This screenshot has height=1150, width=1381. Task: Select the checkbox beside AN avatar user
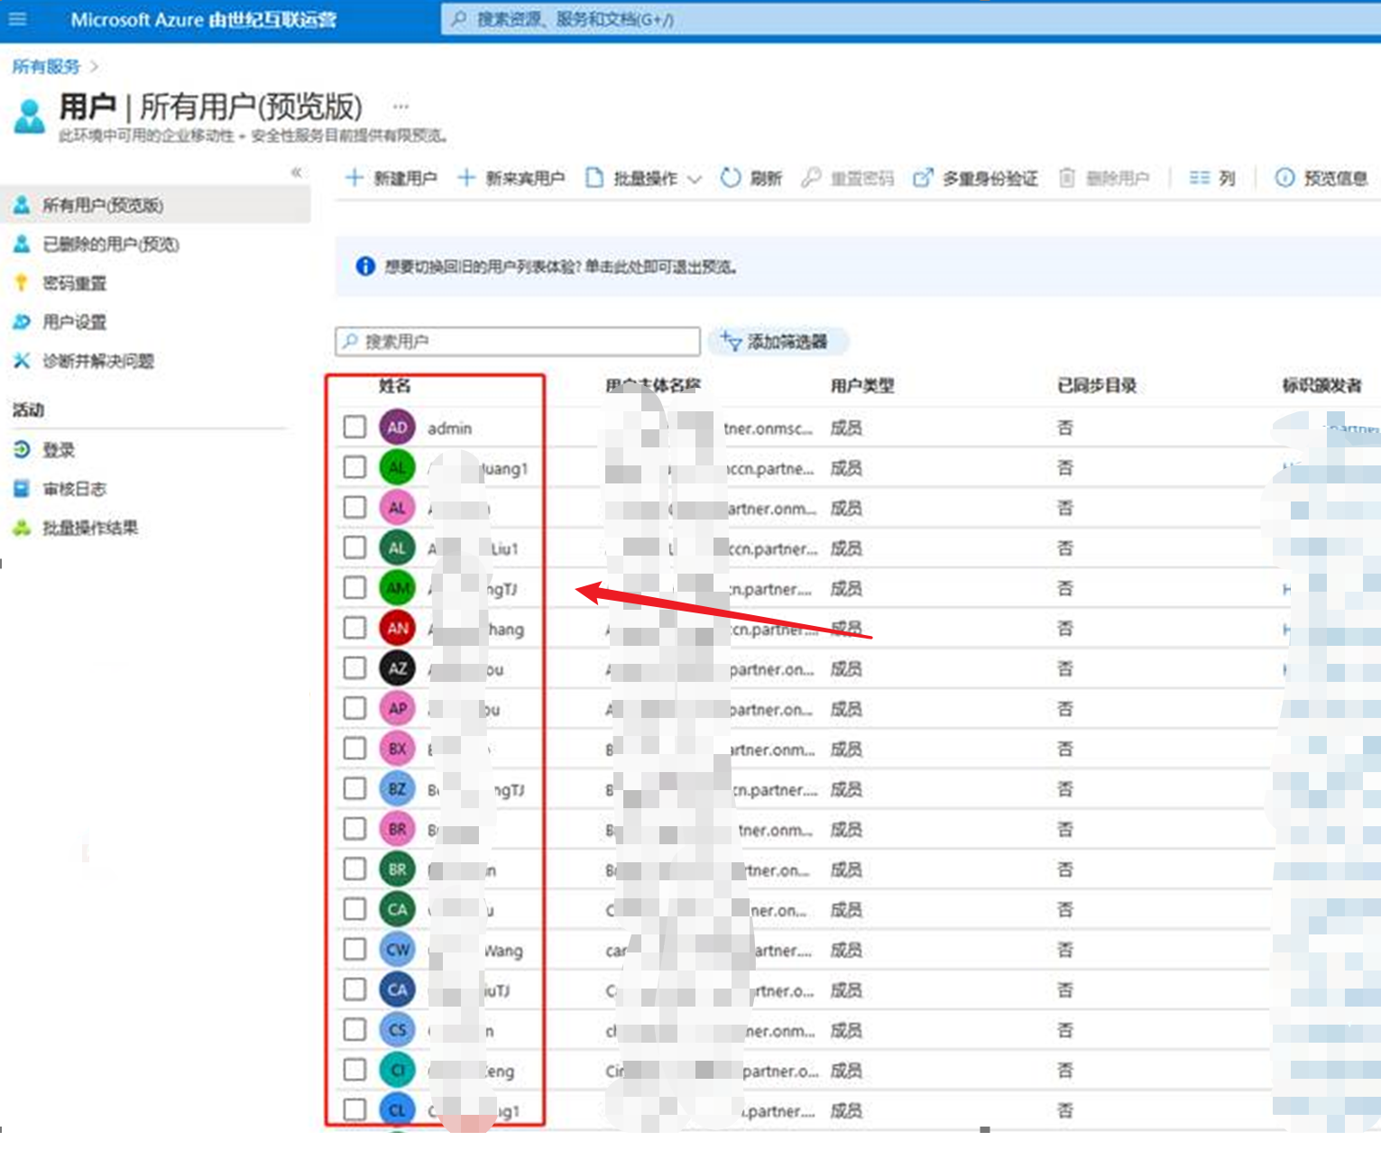(354, 628)
